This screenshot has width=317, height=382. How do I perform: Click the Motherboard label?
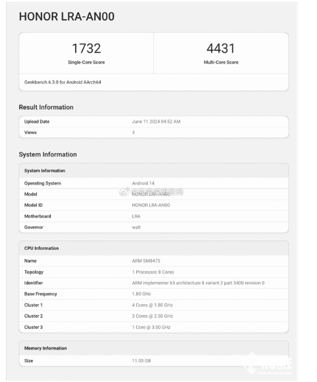click(38, 216)
